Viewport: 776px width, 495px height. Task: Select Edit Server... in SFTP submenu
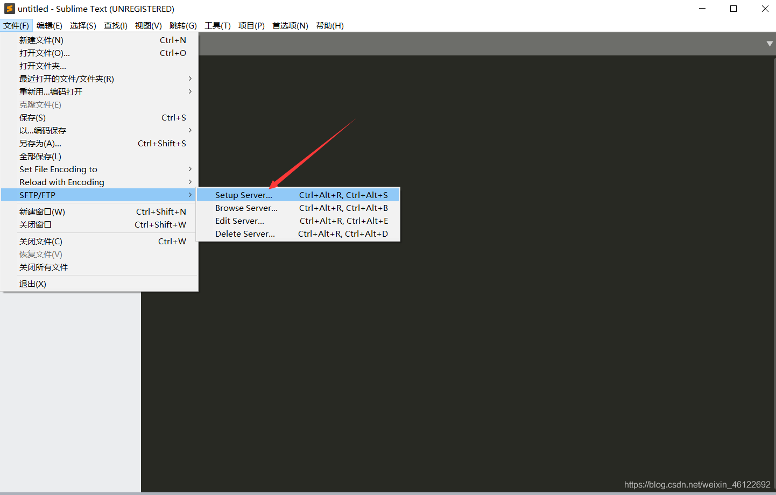coord(298,221)
